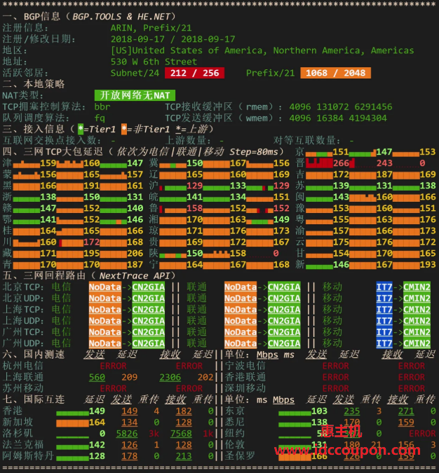Image resolution: width=439 pixels, height=473 pixels.
Task: Click 电信 'CN2GIA' in 北京TCP row
Action: (x=148, y=287)
